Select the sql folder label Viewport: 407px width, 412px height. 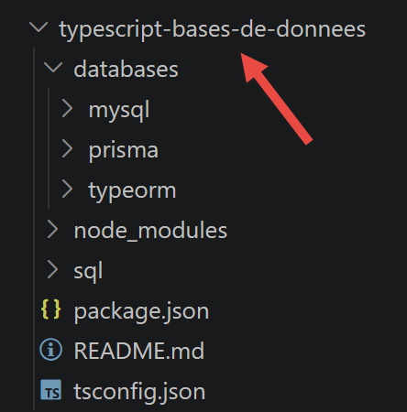(88, 272)
